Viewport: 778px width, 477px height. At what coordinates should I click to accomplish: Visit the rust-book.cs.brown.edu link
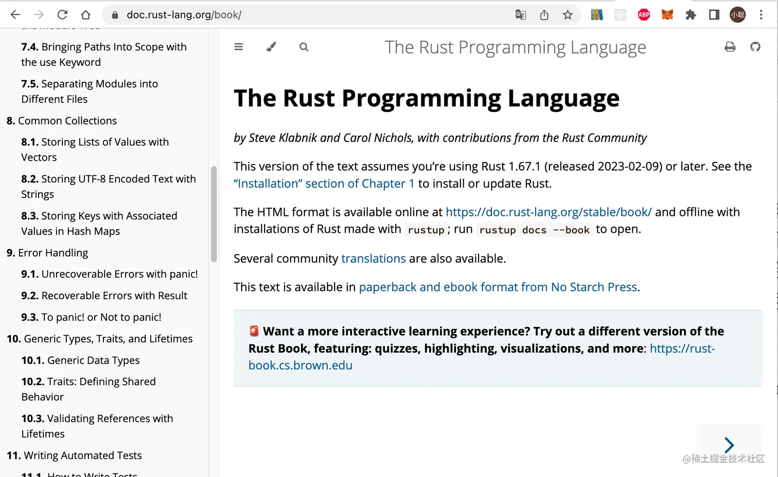pyautogui.click(x=482, y=357)
